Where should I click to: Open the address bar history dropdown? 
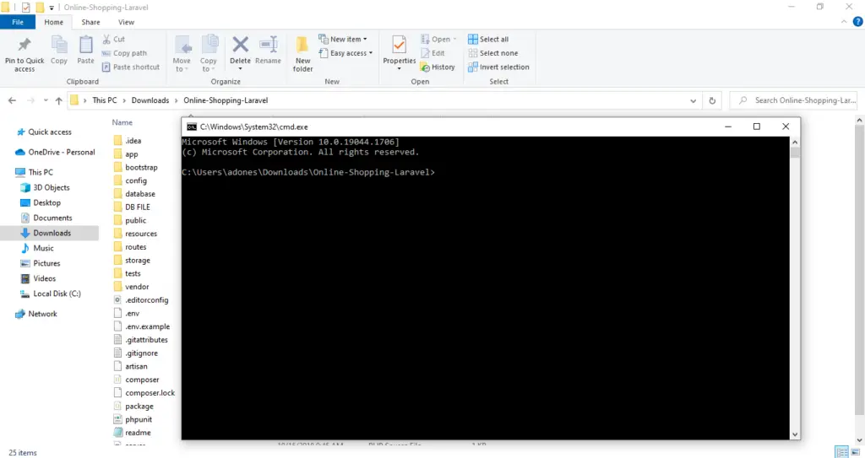694,100
